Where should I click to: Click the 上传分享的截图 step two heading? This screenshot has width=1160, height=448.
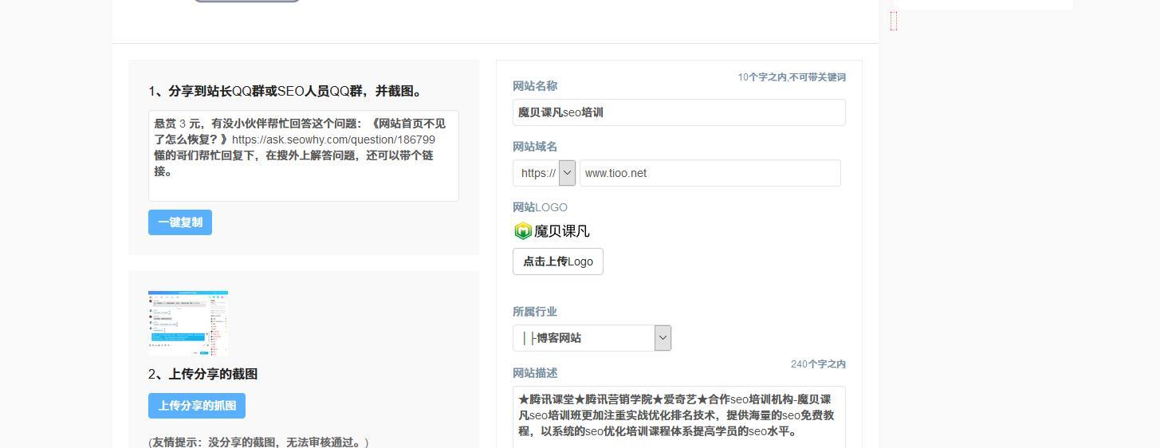click(x=203, y=374)
